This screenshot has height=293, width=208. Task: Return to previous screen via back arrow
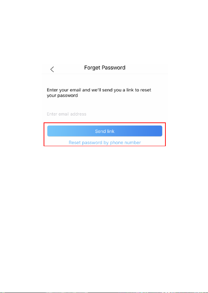[52, 69]
